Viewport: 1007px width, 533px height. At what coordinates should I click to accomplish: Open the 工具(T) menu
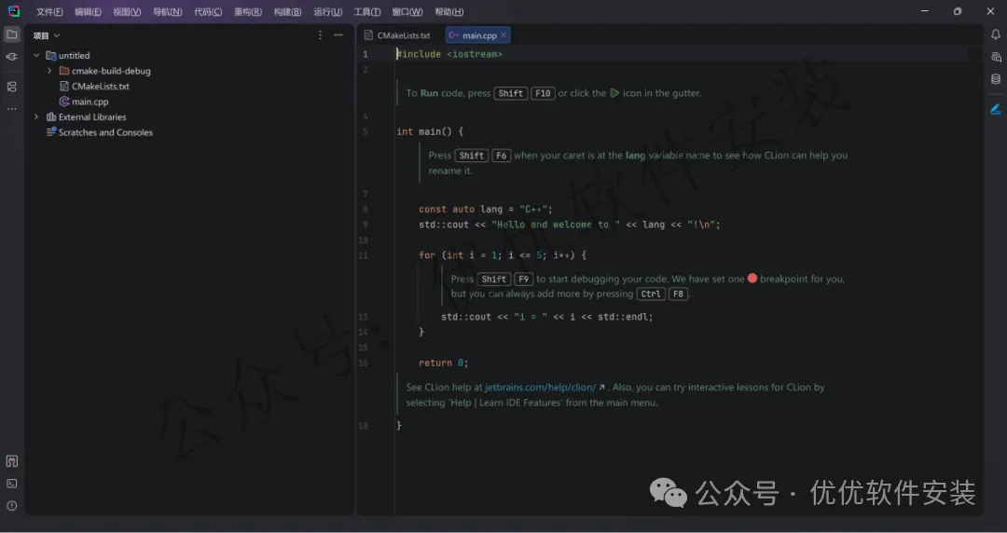click(x=367, y=11)
